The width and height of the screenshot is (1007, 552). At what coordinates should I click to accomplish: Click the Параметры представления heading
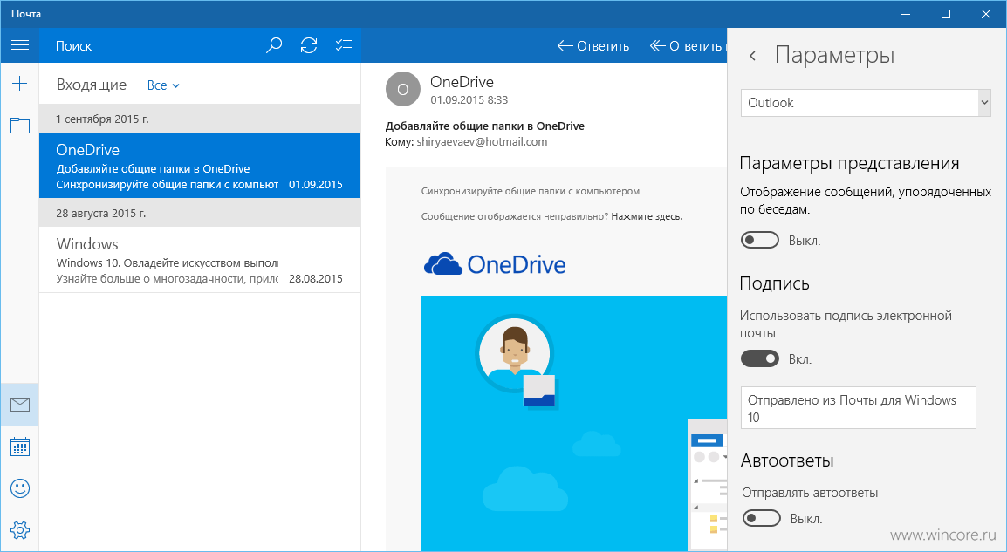850,163
